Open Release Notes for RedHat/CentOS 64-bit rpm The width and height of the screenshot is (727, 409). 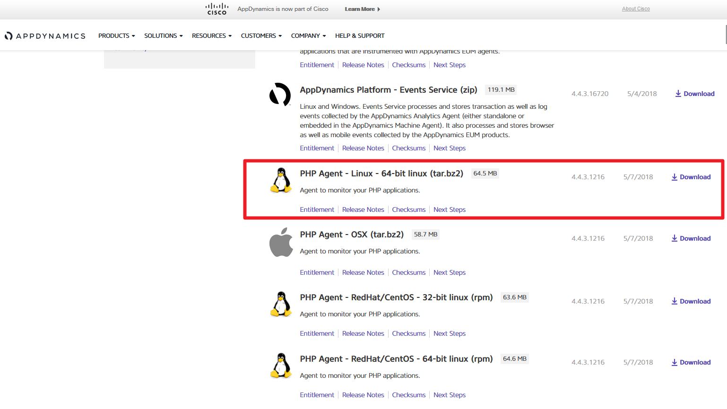pyautogui.click(x=363, y=395)
